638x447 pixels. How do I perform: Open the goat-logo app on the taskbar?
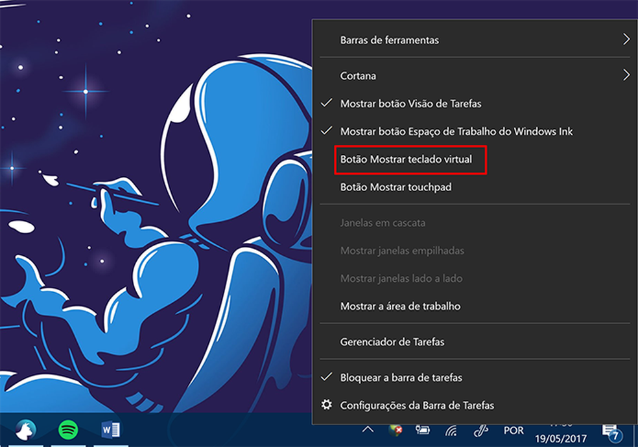[26, 430]
